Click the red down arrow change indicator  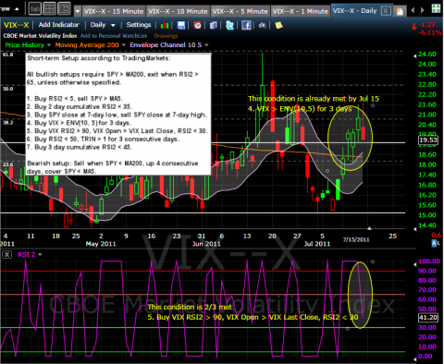point(414,27)
